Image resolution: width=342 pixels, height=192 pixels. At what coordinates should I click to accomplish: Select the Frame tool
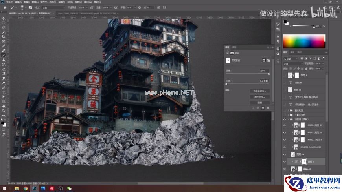[4, 41]
